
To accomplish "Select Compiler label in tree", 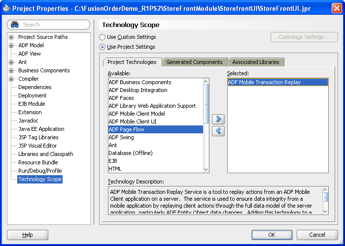I will [29, 79].
